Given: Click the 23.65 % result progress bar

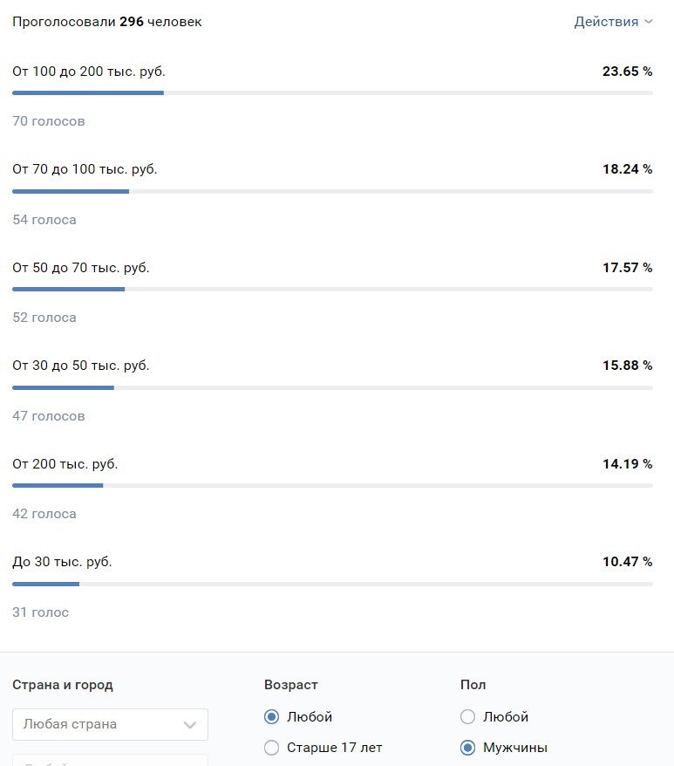Looking at the screenshot, I should (x=332, y=92).
